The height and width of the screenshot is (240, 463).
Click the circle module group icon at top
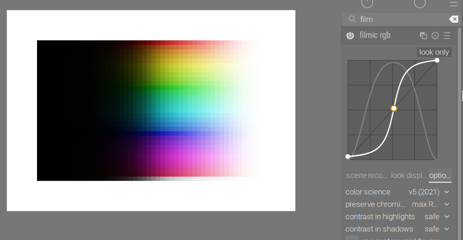pos(420,4)
